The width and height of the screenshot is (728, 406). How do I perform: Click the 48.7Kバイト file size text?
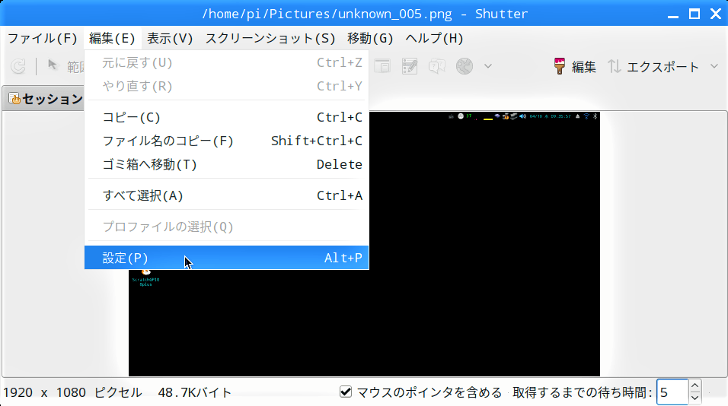(194, 392)
